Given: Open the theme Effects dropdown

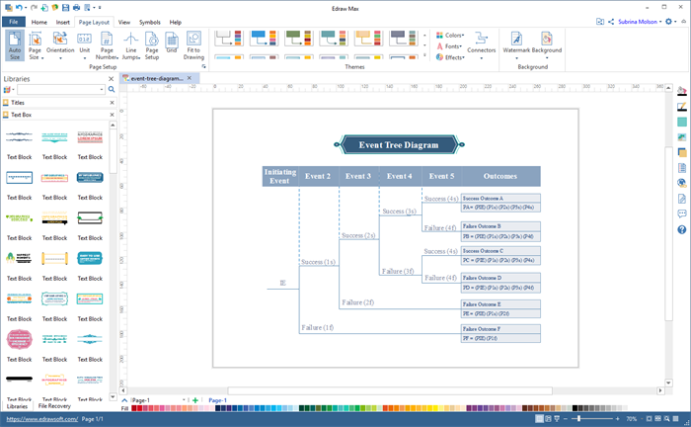Looking at the screenshot, I should pyautogui.click(x=450, y=57).
